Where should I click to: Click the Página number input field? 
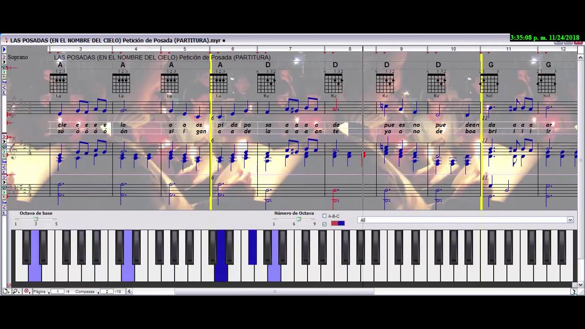point(58,292)
